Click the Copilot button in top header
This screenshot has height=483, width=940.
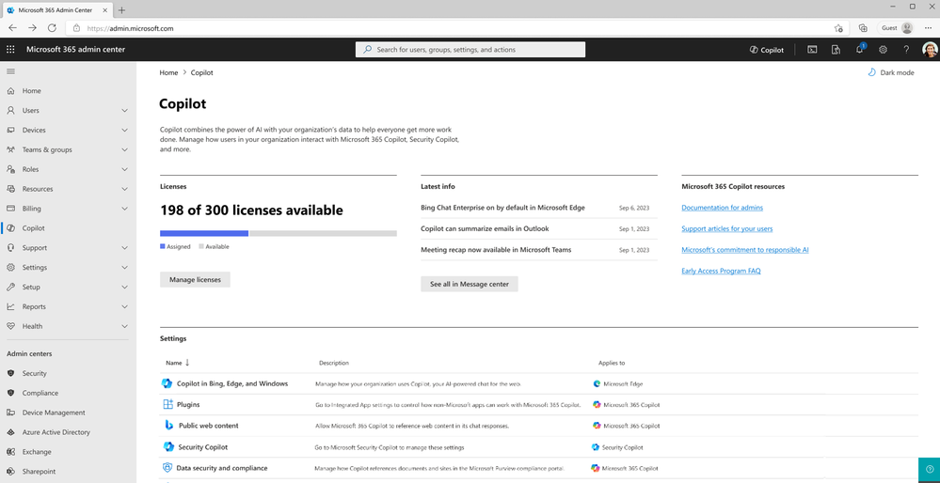(x=766, y=50)
